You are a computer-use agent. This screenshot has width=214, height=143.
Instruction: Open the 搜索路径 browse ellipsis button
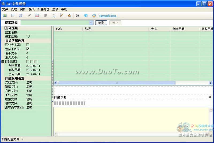click(91, 23)
